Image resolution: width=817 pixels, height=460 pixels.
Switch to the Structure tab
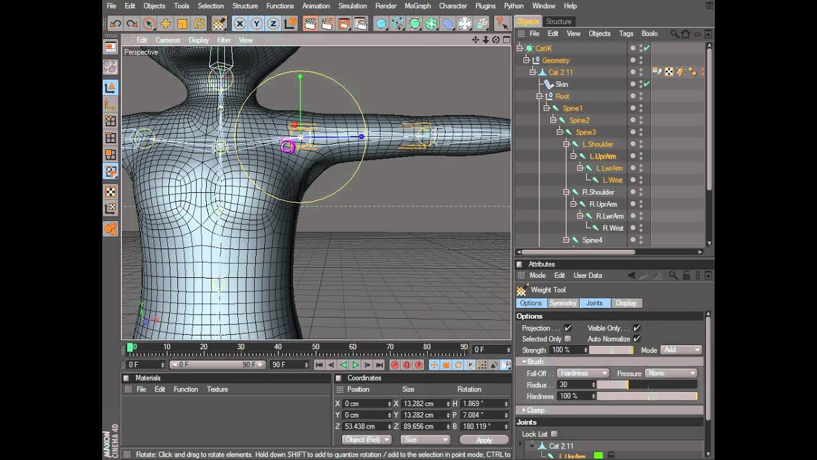(x=558, y=22)
